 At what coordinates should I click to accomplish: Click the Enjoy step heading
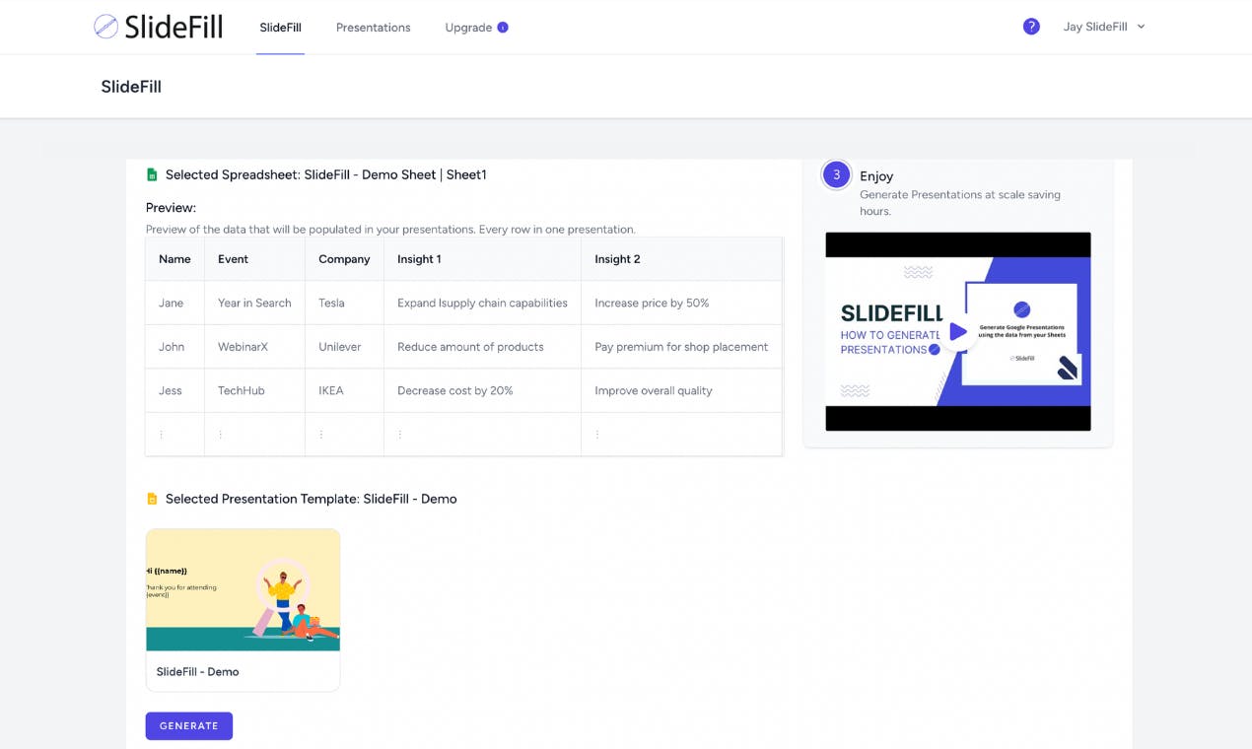click(876, 176)
